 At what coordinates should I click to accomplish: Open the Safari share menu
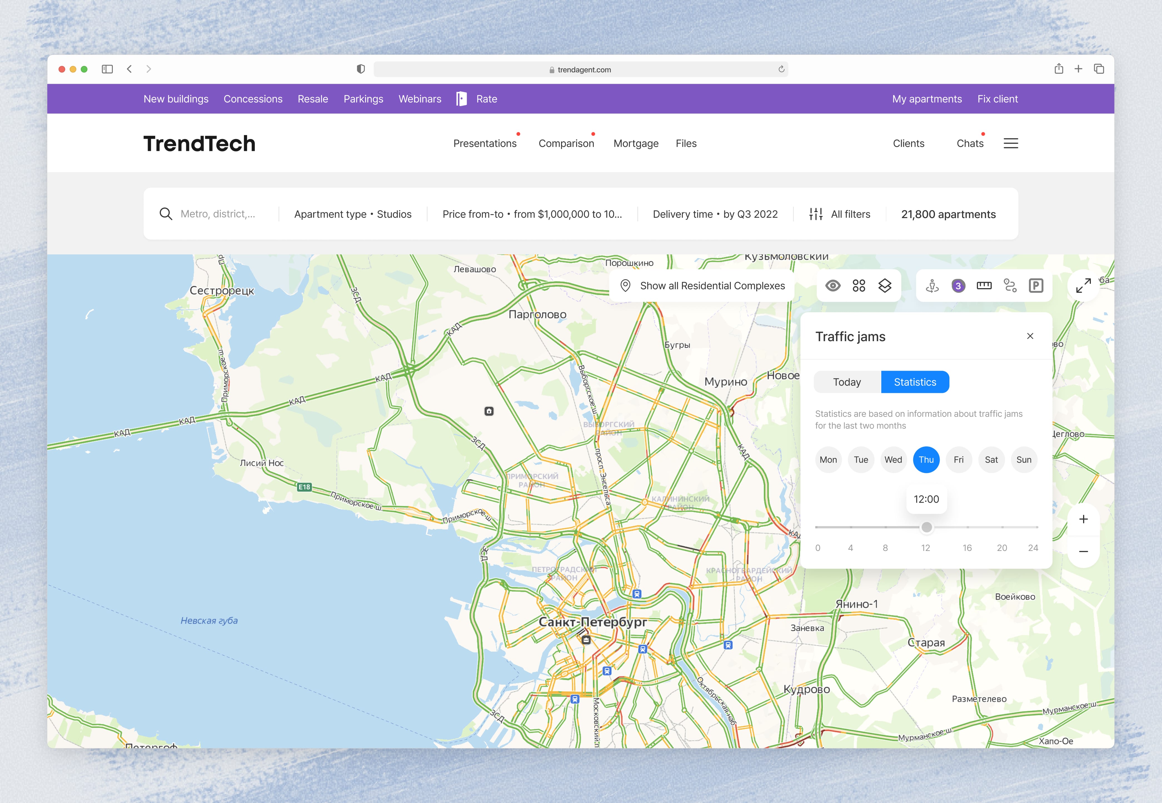click(x=1058, y=68)
